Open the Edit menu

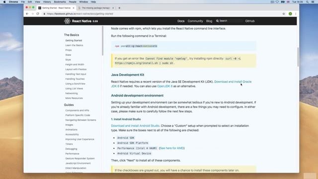point(30,2)
